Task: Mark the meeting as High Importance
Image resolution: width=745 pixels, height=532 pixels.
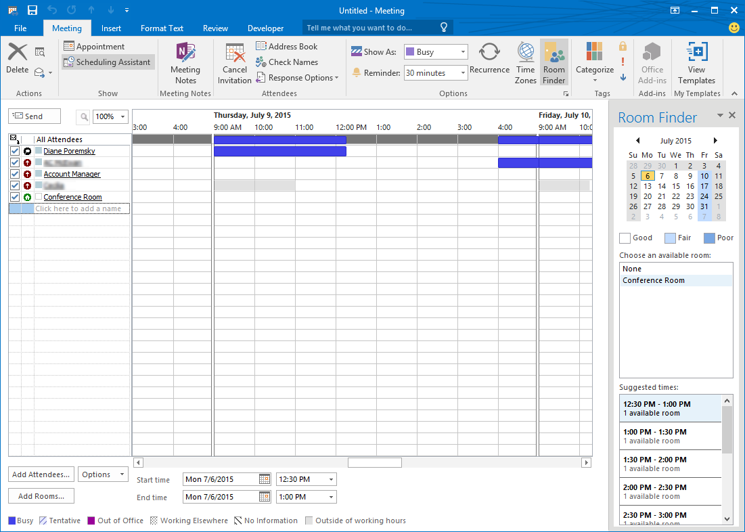Action: [x=622, y=61]
